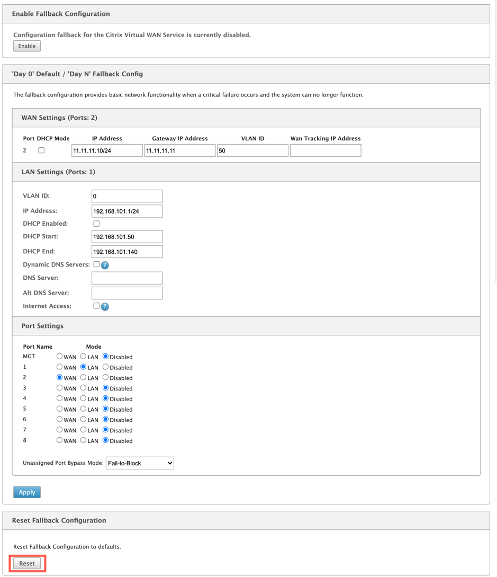This screenshot has width=497, height=577.
Task: Edit the LAN VLAN ID field
Action: 127,196
